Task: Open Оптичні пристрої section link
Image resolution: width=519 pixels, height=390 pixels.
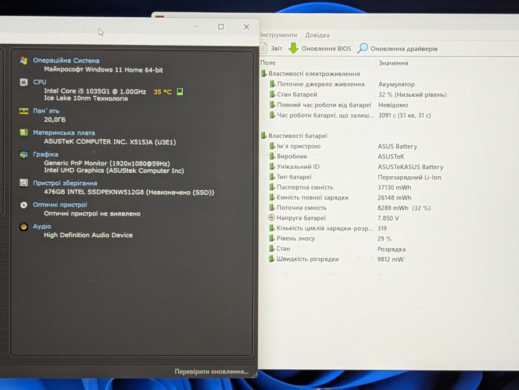Action: (59, 205)
